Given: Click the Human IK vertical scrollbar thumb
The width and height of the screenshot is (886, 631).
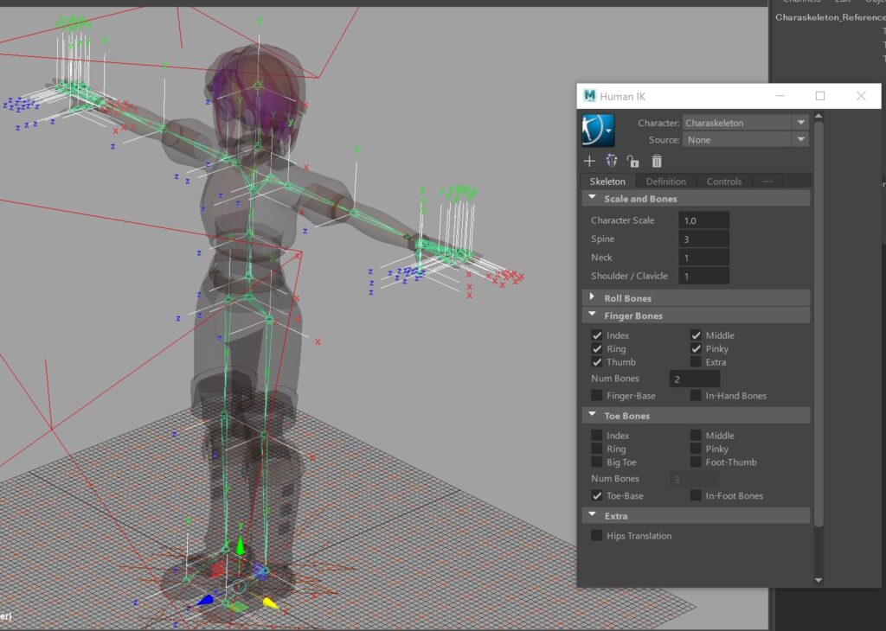Looking at the screenshot, I should (819, 323).
